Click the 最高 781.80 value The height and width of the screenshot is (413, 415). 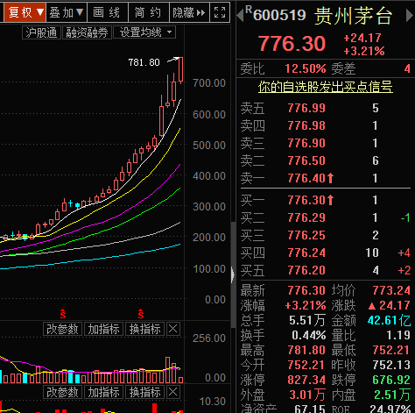pos(306,350)
